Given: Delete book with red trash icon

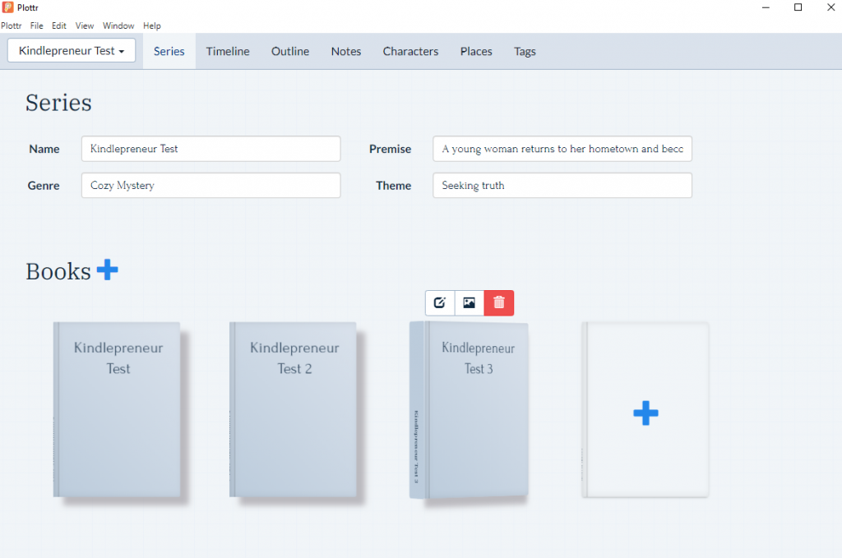Looking at the screenshot, I should click(x=499, y=303).
